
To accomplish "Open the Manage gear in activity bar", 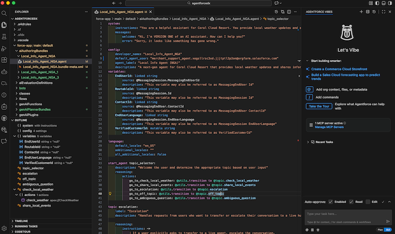I will click(4, 227).
